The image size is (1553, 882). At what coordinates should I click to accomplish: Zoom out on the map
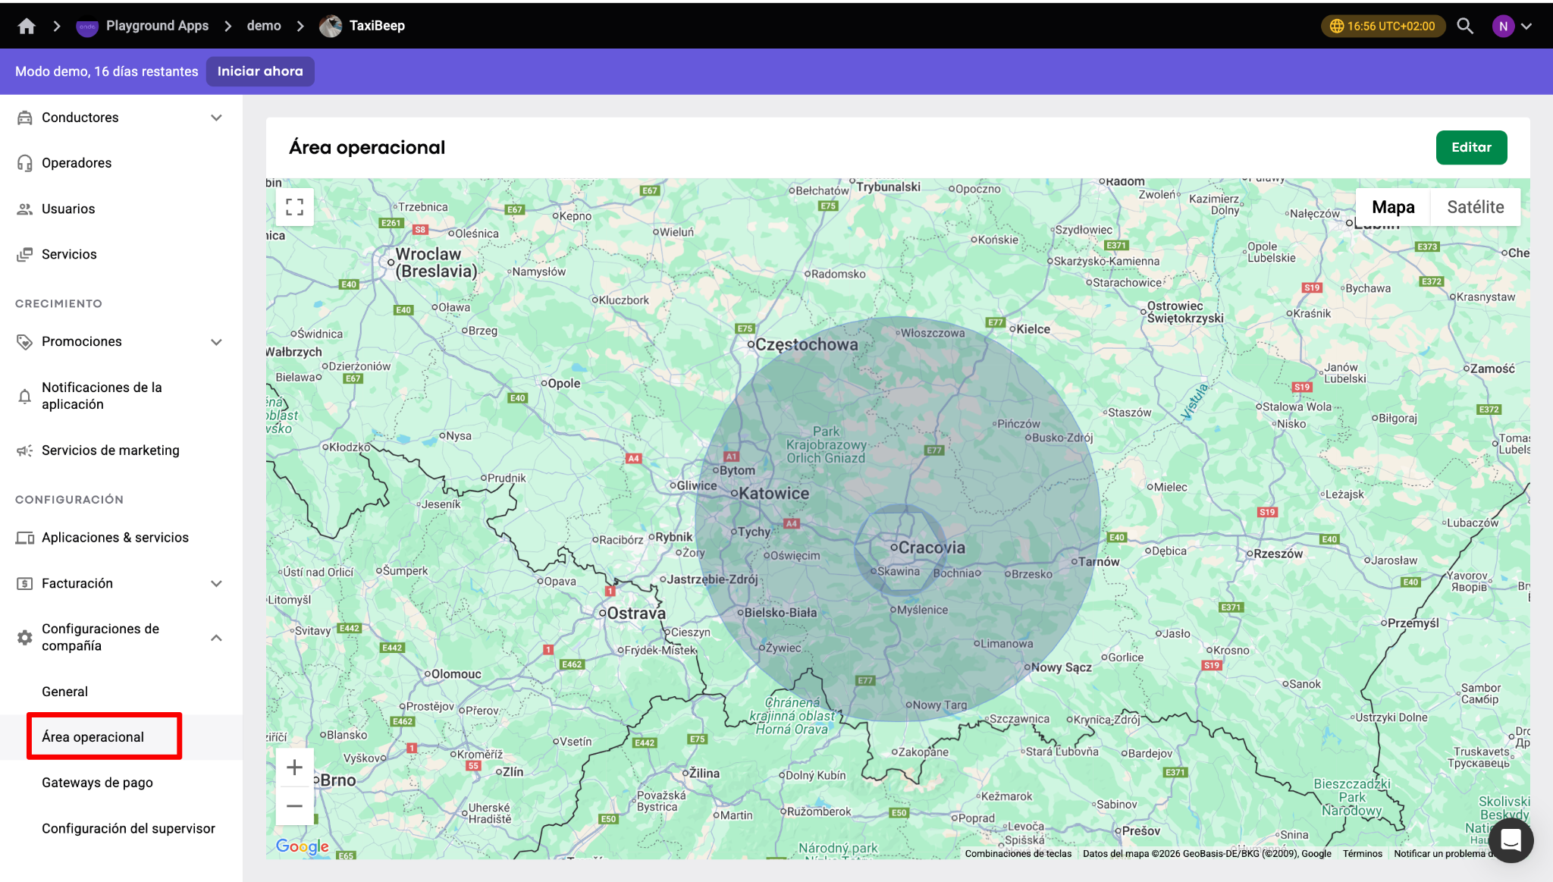[295, 805]
